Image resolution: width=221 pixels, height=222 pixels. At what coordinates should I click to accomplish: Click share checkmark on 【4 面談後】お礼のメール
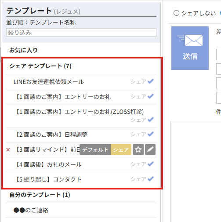(142, 164)
